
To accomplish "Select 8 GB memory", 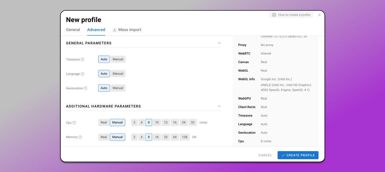I will [149, 137].
